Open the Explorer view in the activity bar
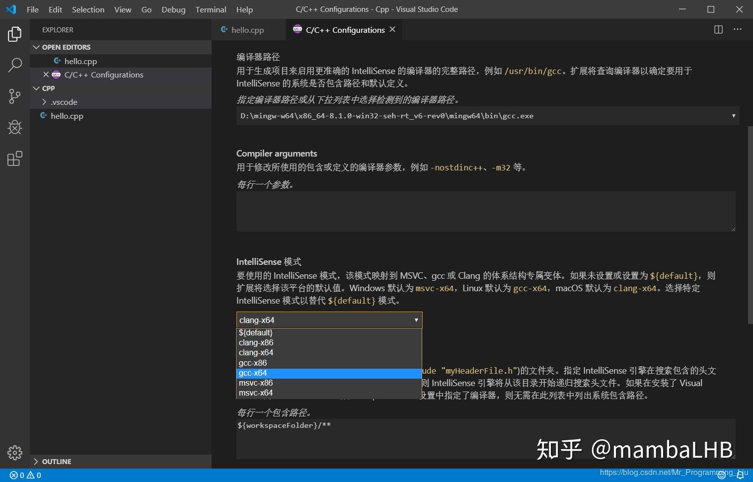753x482 pixels. 14,34
